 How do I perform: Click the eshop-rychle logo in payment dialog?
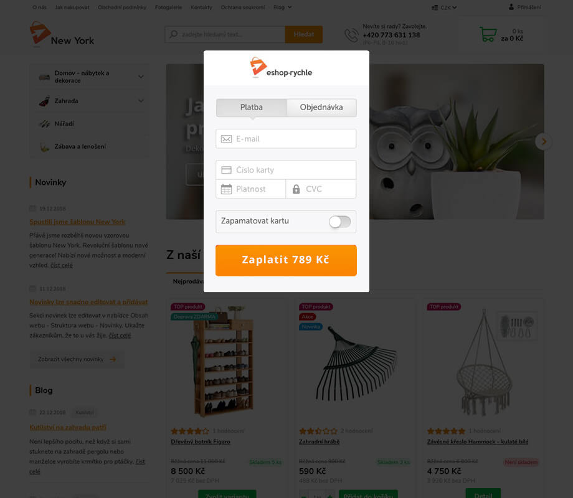(281, 68)
